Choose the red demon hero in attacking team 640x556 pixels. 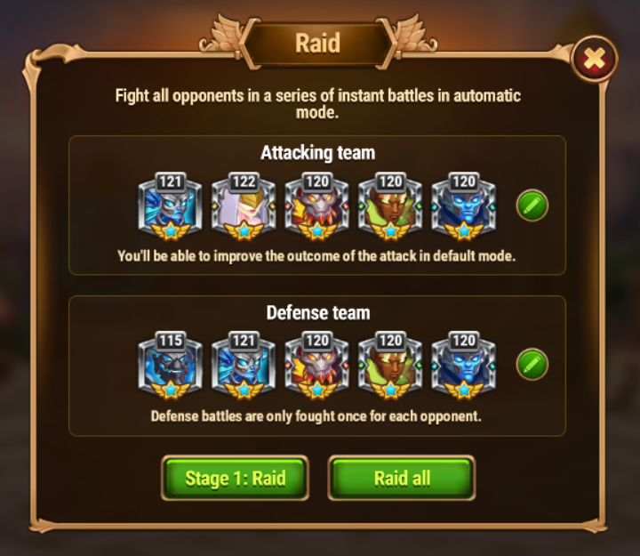[x=317, y=206]
